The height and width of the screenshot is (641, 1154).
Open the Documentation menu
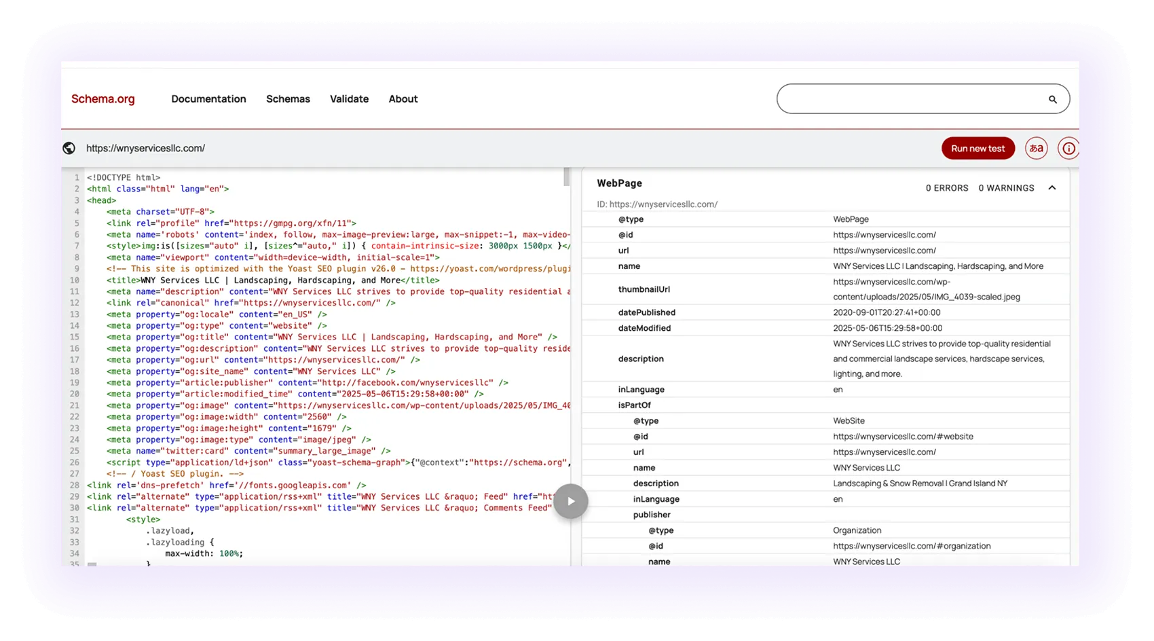tap(208, 99)
